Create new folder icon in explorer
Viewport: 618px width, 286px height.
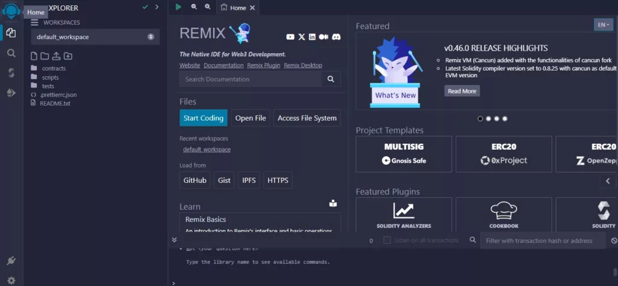[x=45, y=56]
